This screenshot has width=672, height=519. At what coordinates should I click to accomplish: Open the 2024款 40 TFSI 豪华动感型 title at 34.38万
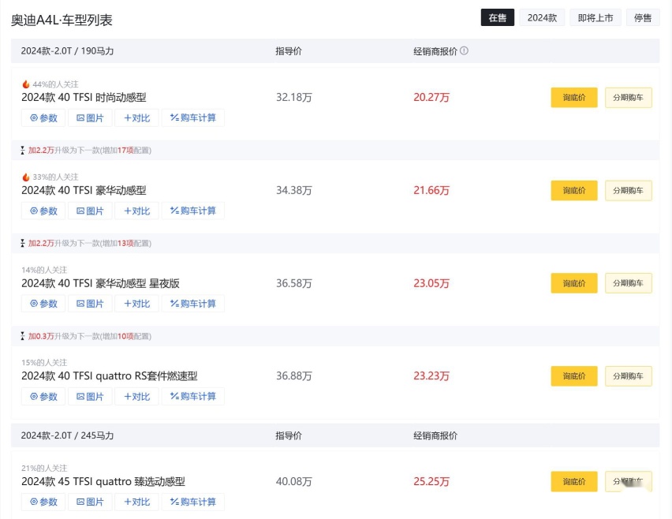click(84, 190)
